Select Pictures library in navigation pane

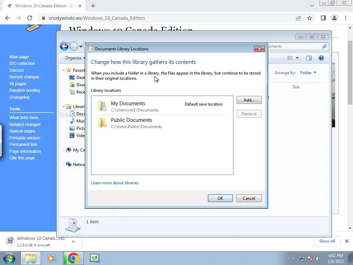78,128
